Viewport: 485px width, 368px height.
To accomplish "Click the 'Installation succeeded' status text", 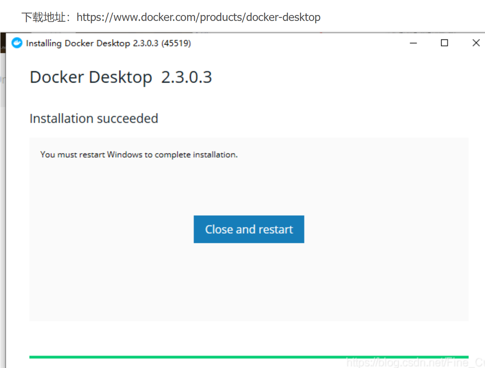I will pos(94,118).
